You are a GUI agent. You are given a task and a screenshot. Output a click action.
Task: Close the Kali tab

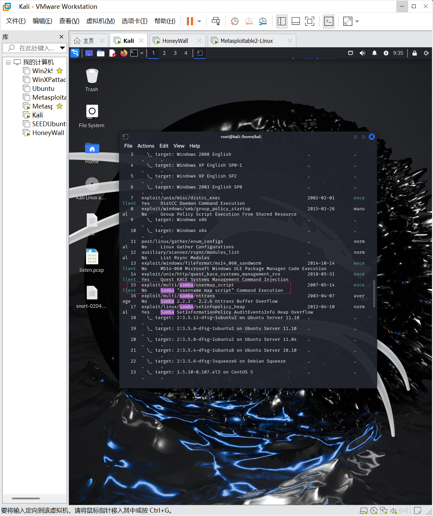(x=141, y=40)
